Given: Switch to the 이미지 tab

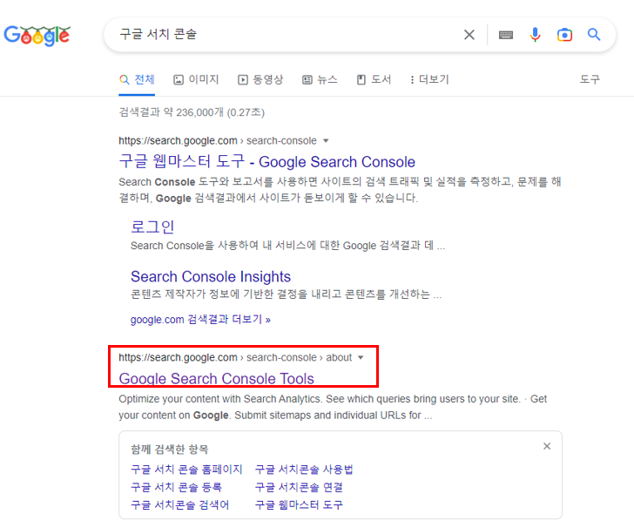Looking at the screenshot, I should point(196,79).
